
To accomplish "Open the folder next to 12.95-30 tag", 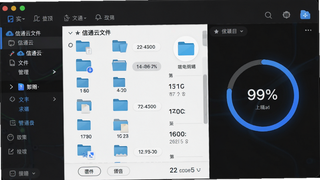I will tap(121, 151).
